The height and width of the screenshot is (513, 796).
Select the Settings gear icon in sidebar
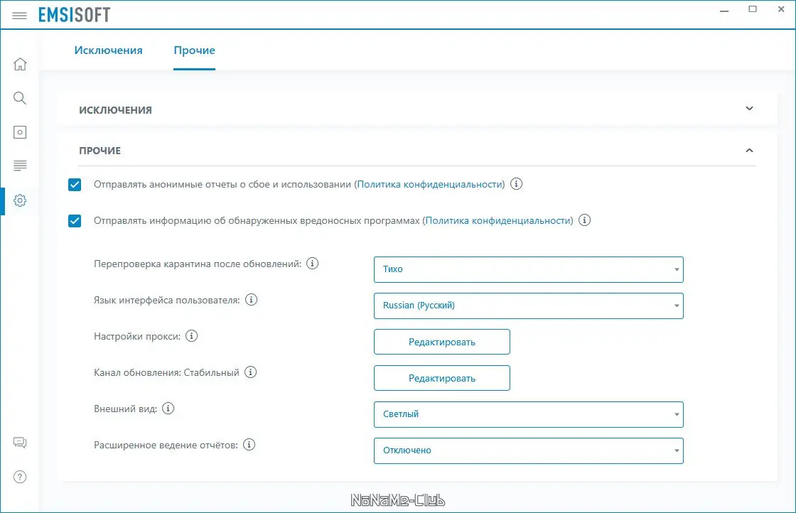(x=20, y=200)
